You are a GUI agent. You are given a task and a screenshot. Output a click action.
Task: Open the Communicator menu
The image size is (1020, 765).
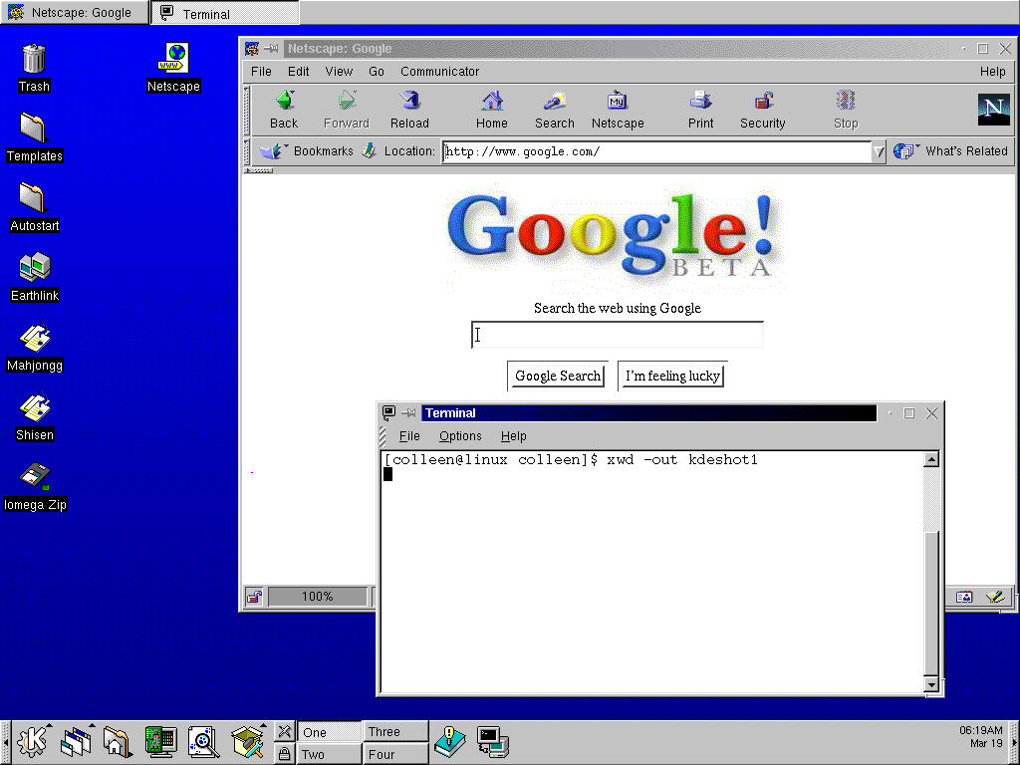[x=439, y=72]
